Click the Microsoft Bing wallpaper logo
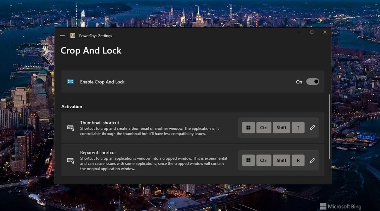The width and height of the screenshot is (380, 211). [340, 206]
